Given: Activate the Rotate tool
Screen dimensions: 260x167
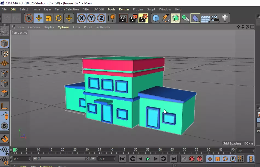Looking at the screenshot, I should coord(58,18).
